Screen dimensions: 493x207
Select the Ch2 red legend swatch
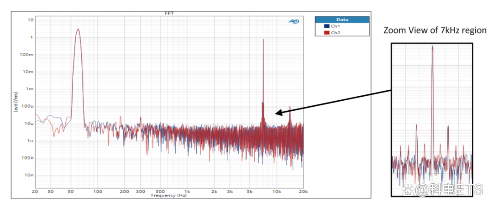point(327,32)
